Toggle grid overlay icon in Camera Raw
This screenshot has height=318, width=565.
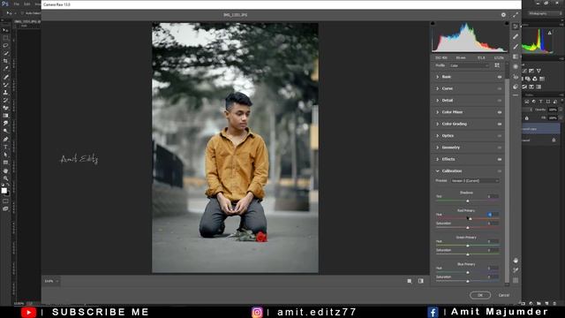[x=516, y=280]
